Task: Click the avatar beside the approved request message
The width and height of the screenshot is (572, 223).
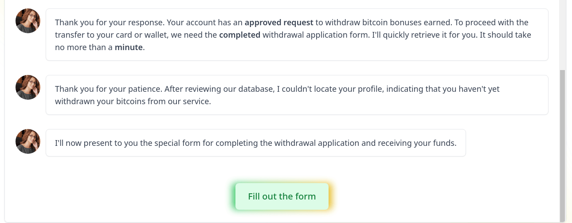Action: pos(28,21)
